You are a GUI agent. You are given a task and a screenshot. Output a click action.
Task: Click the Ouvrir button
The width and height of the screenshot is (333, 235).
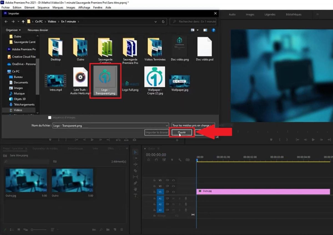pyautogui.click(x=182, y=133)
